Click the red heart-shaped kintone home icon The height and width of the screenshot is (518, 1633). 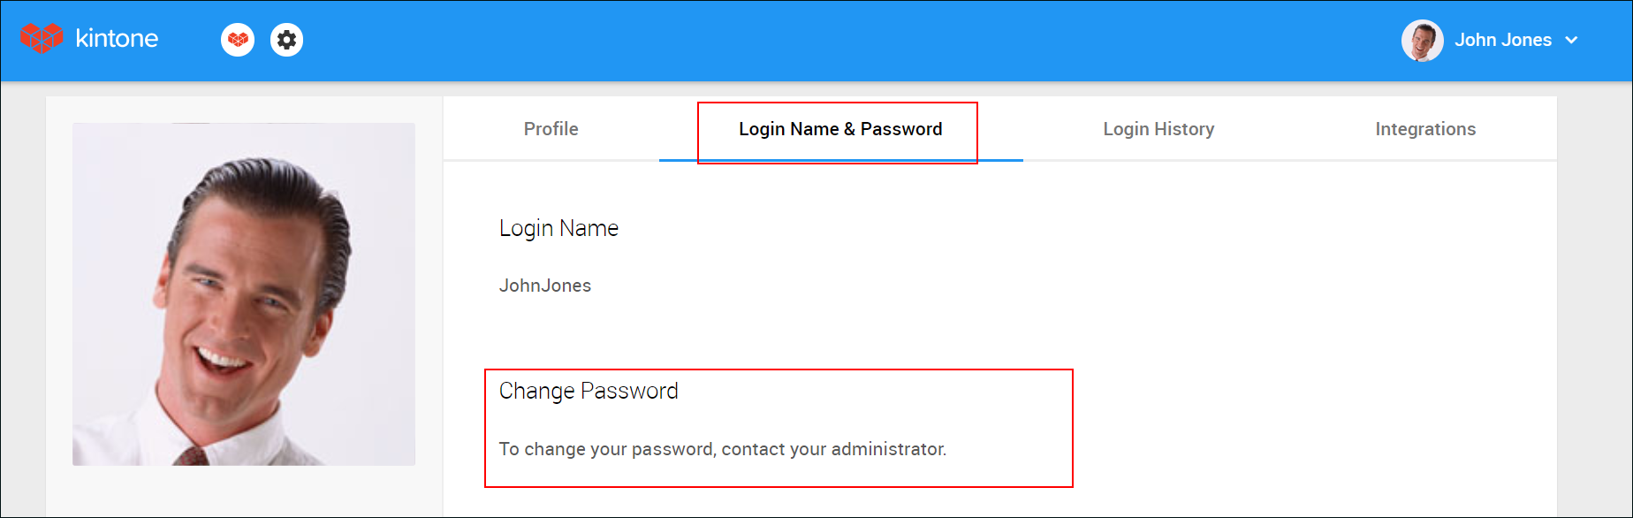(40, 38)
